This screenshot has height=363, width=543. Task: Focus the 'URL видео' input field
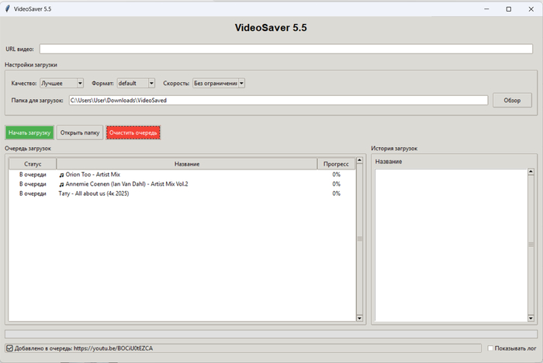point(285,49)
